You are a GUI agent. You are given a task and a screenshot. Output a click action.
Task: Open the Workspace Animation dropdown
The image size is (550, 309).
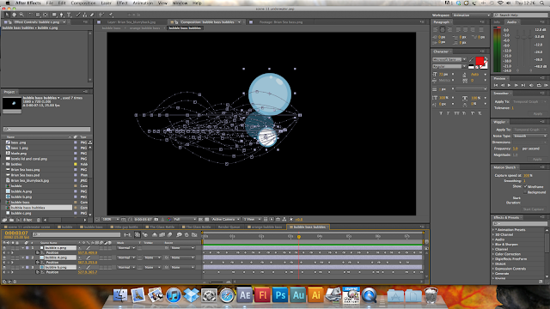click(x=472, y=15)
